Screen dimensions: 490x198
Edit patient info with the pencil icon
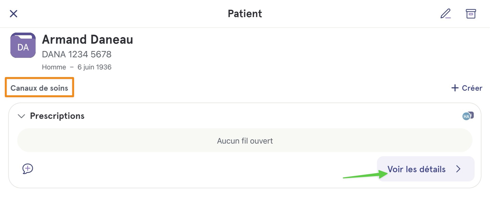[446, 14]
